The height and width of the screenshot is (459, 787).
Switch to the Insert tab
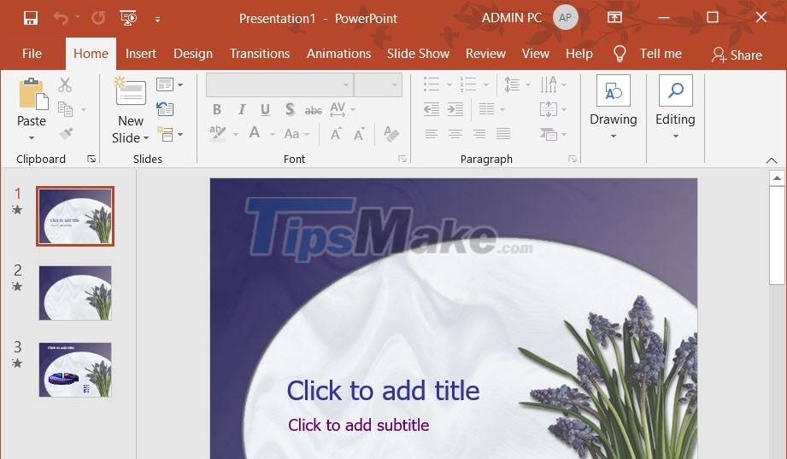[140, 54]
